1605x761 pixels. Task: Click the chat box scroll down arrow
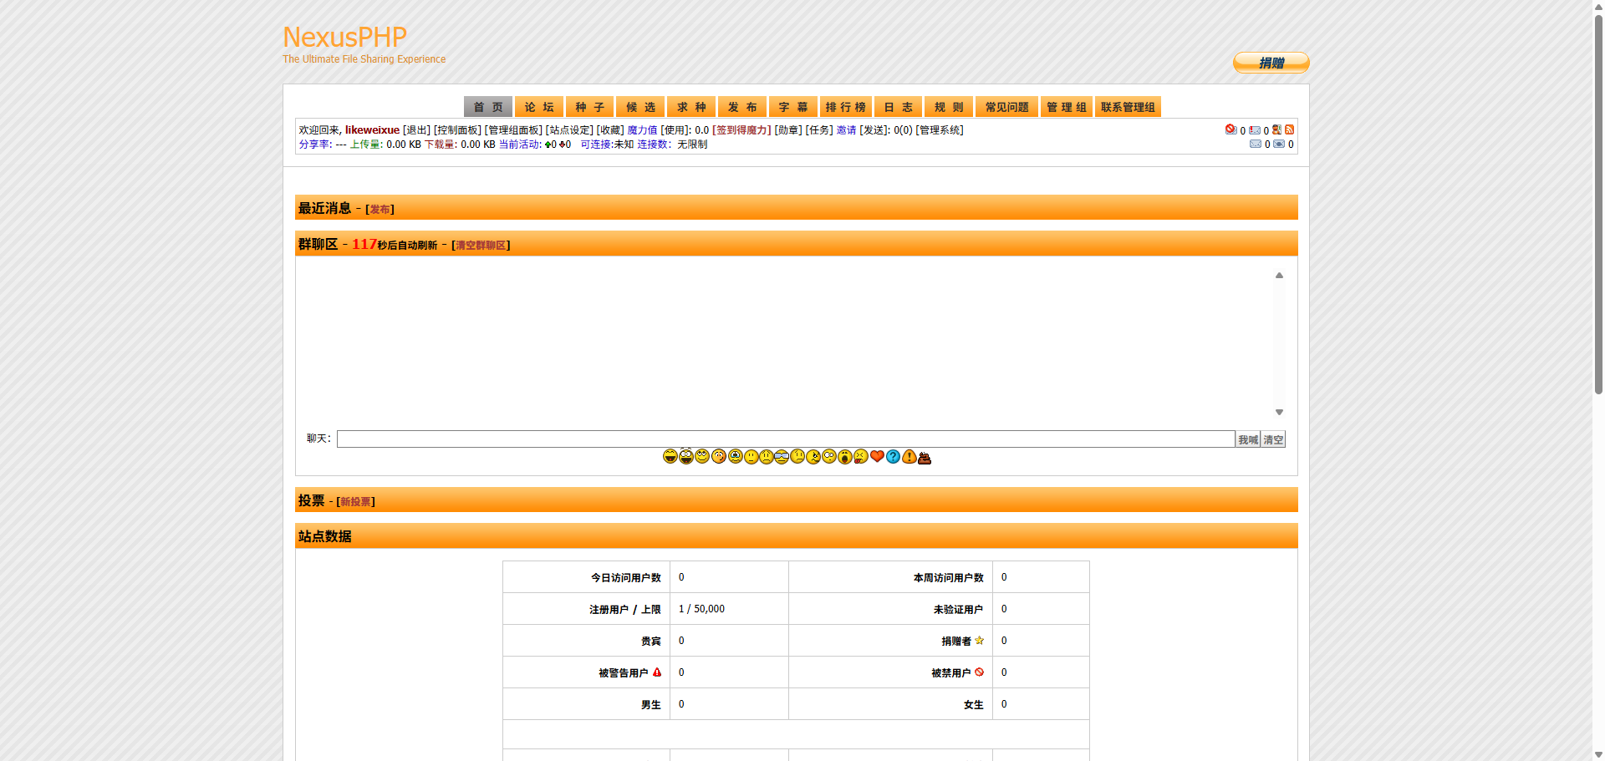click(1279, 413)
